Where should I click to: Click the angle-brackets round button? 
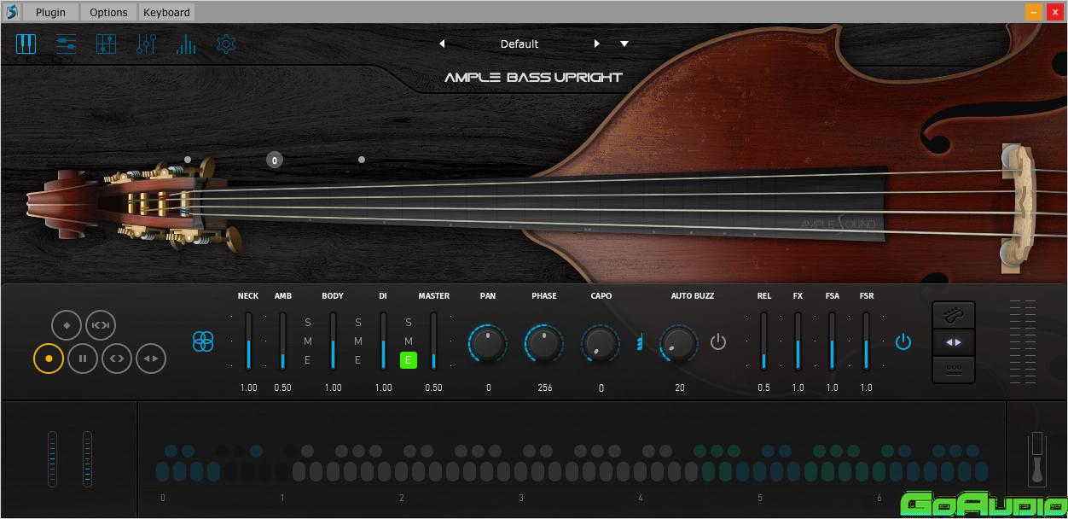(117, 359)
